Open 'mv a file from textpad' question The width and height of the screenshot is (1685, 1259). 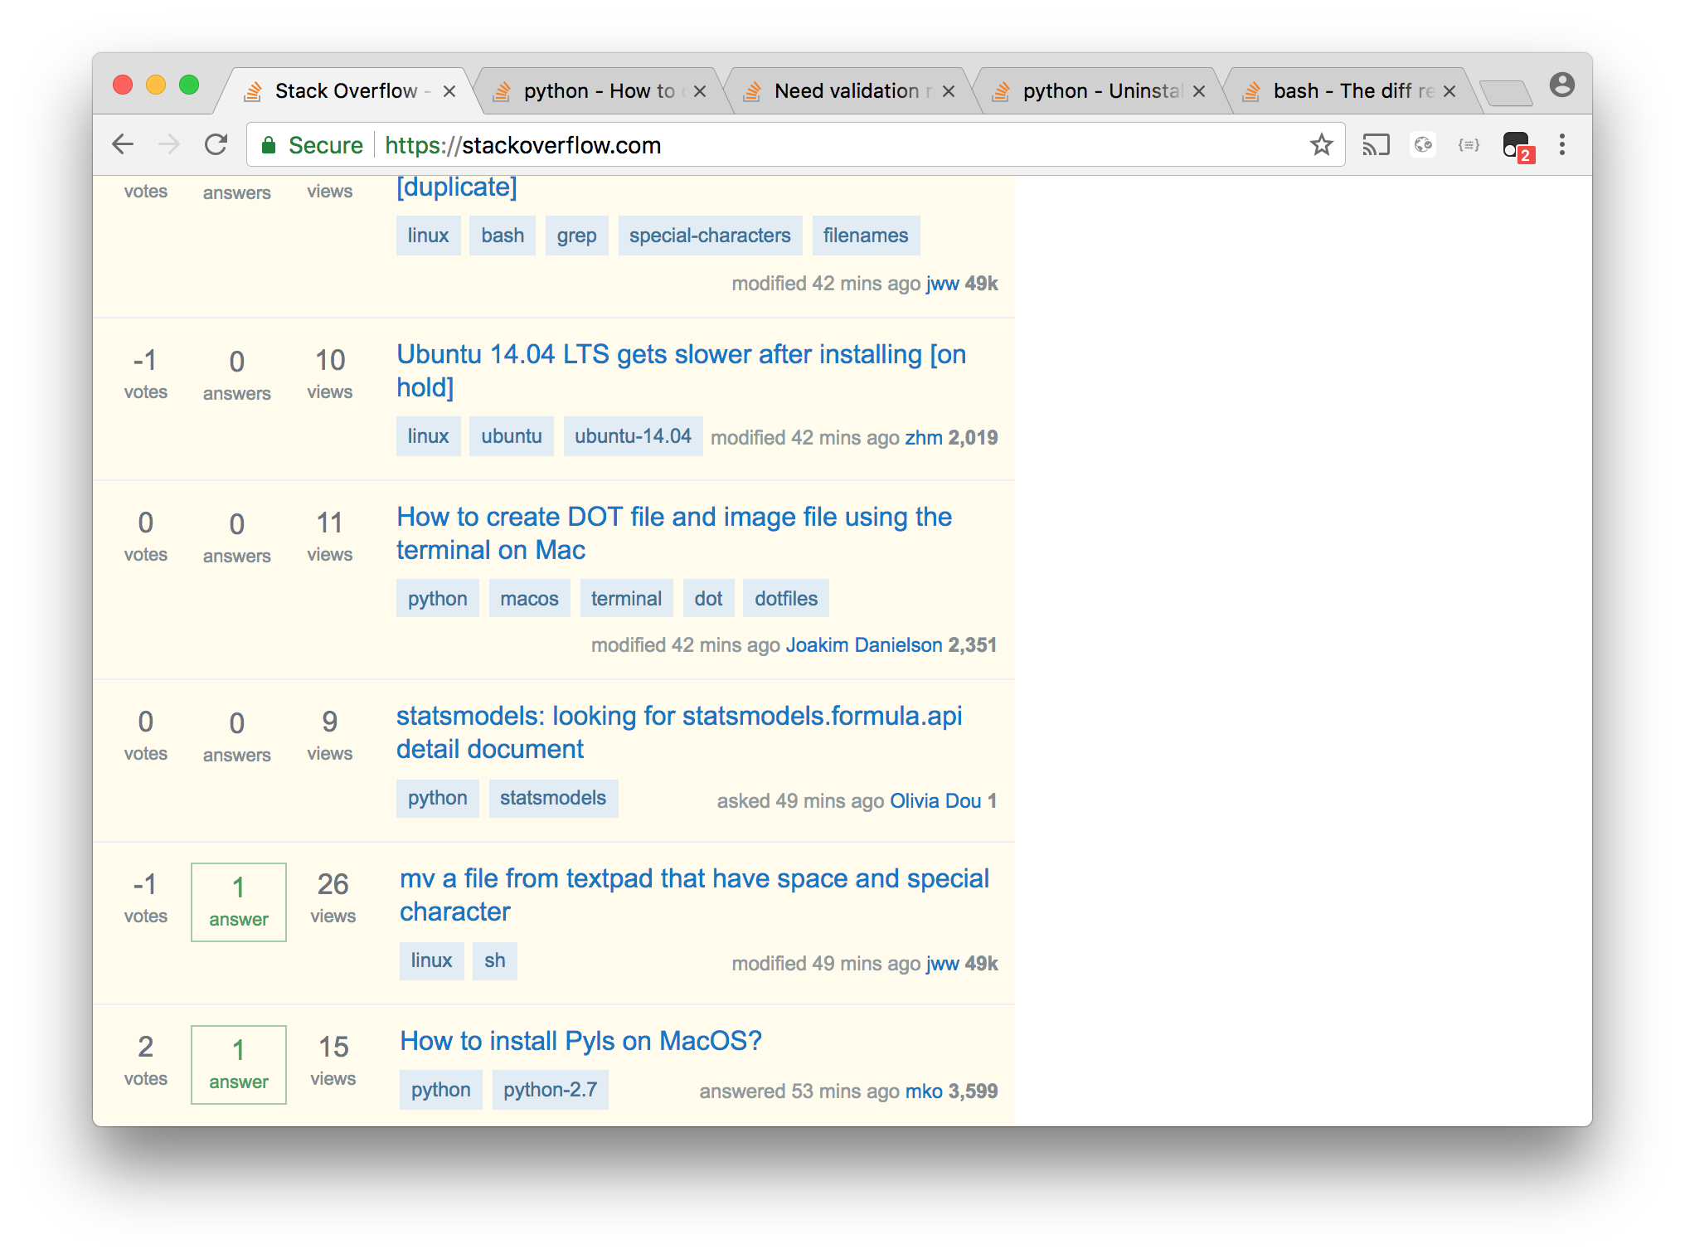pos(694,894)
